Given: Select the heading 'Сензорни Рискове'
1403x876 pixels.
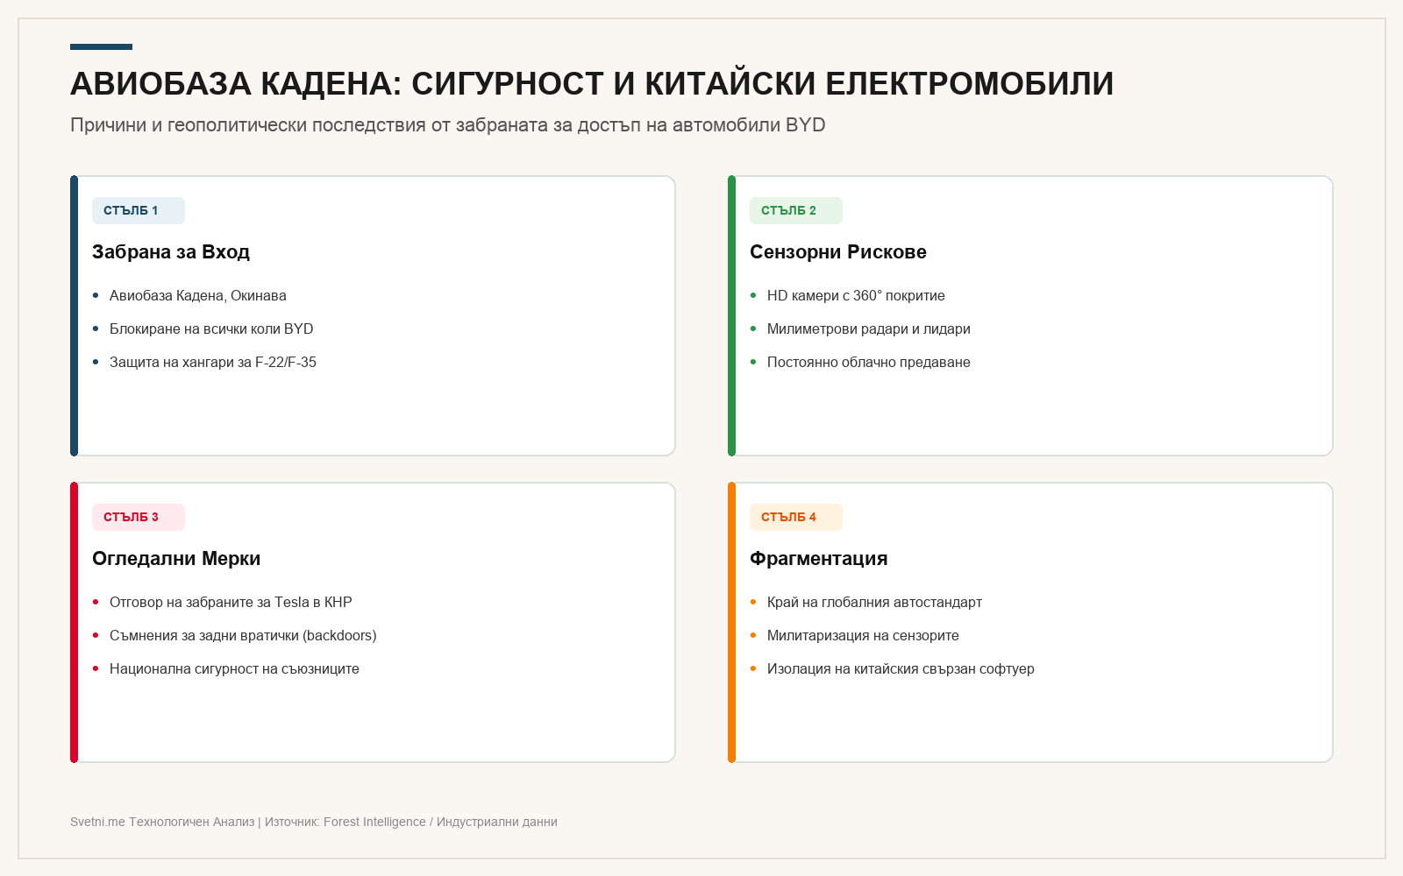Looking at the screenshot, I should click(x=838, y=252).
